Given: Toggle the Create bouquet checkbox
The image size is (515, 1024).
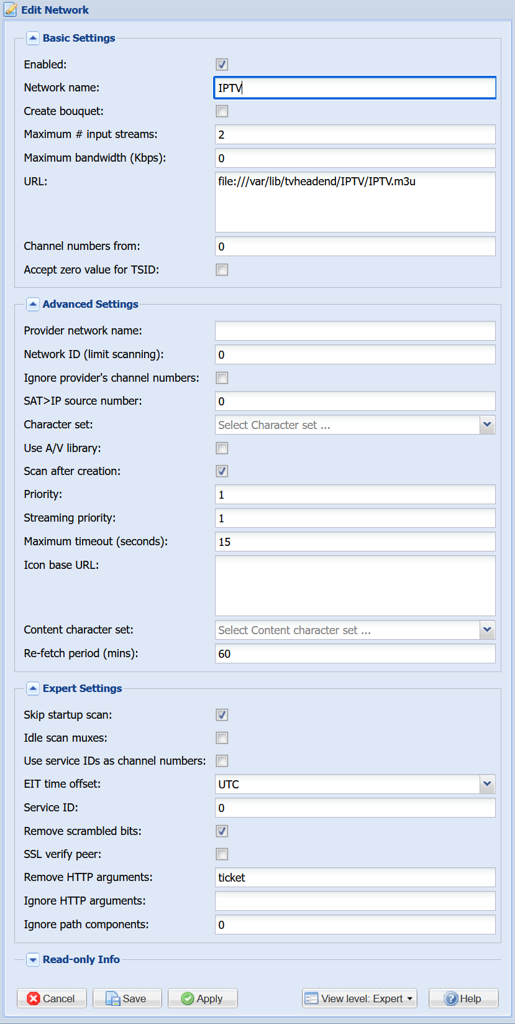Looking at the screenshot, I should 222,111.
